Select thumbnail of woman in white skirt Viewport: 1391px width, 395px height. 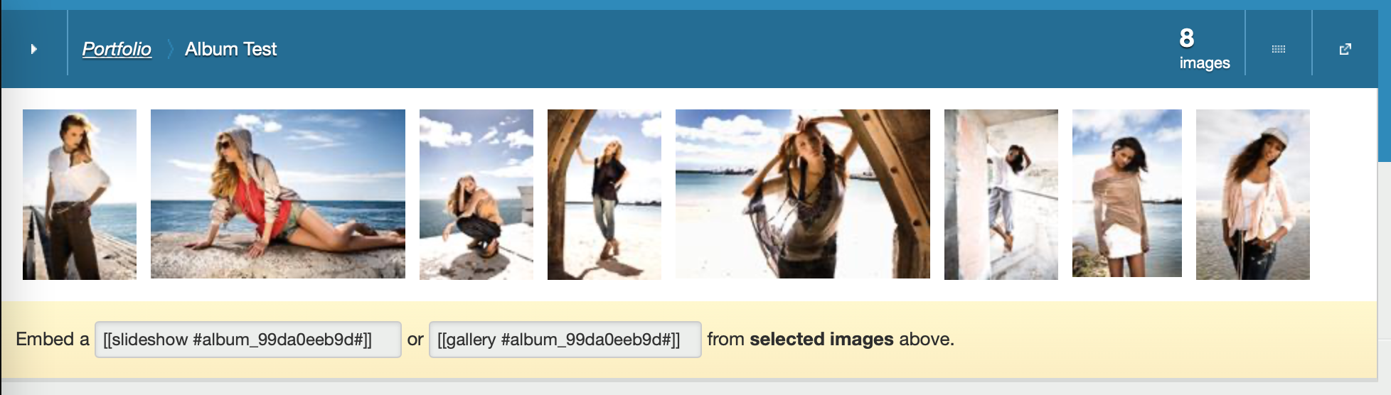click(x=1127, y=193)
